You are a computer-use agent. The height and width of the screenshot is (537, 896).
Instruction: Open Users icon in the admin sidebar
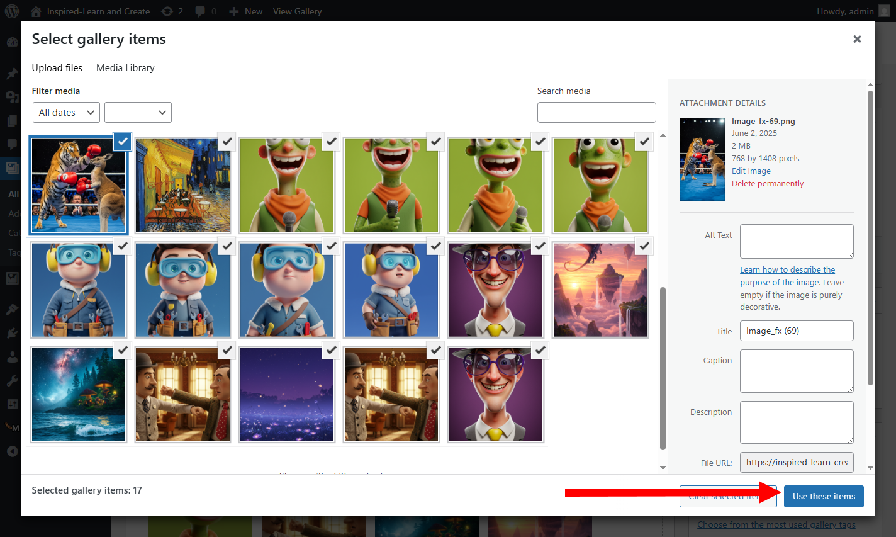pyautogui.click(x=12, y=357)
